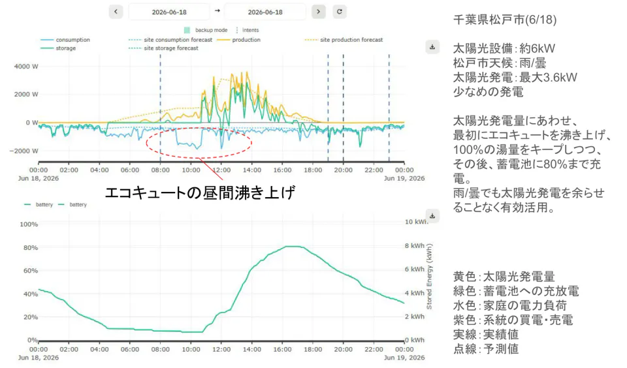Click the Jun 19, 2026 label under power chart
Screen dimensions: 627x368
click(x=404, y=178)
